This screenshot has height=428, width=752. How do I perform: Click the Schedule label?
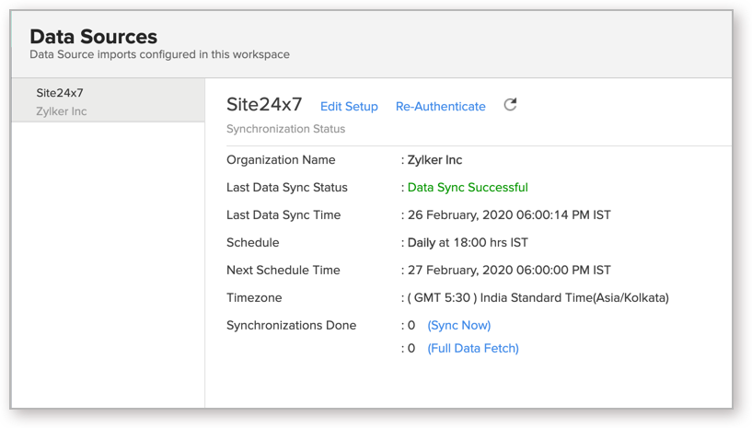[x=253, y=242]
